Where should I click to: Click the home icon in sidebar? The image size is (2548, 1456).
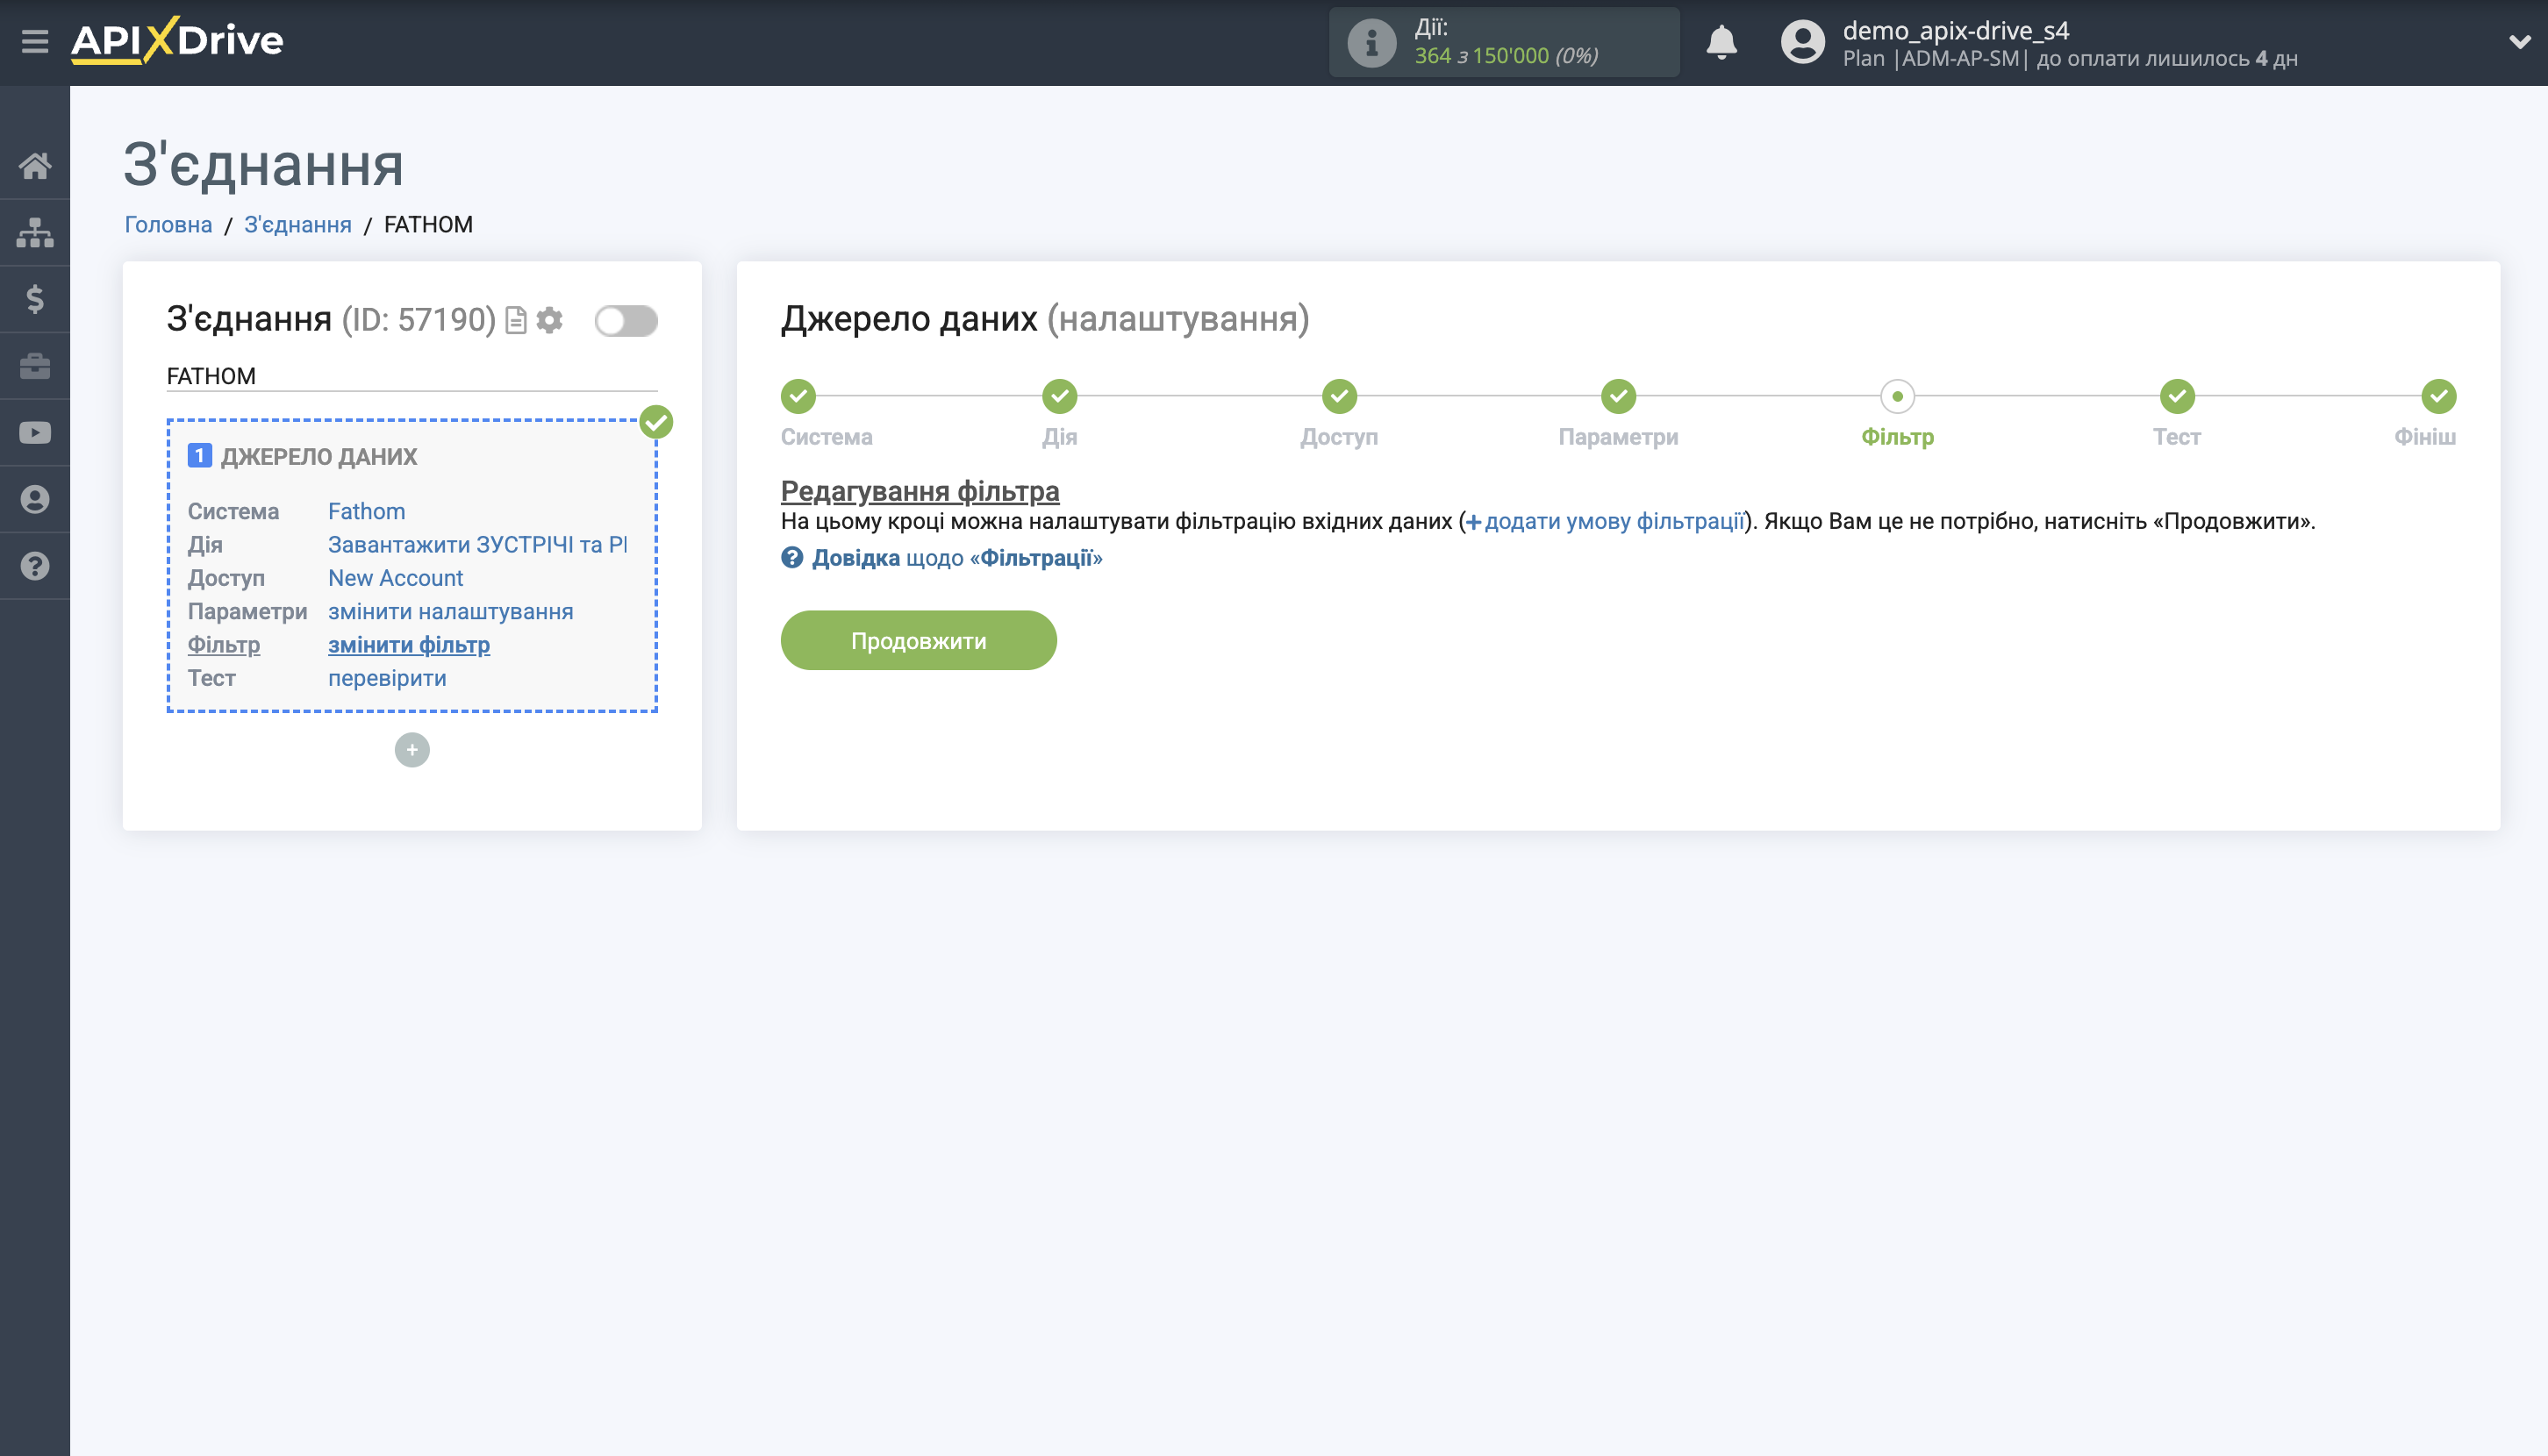[x=35, y=166]
